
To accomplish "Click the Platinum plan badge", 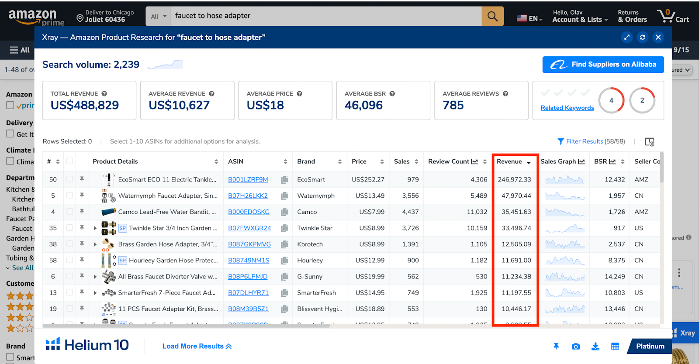I will point(650,346).
